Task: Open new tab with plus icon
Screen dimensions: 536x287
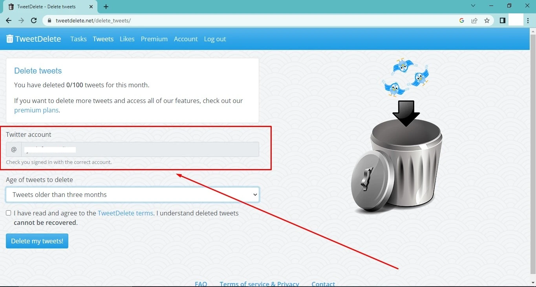Action: point(106,7)
